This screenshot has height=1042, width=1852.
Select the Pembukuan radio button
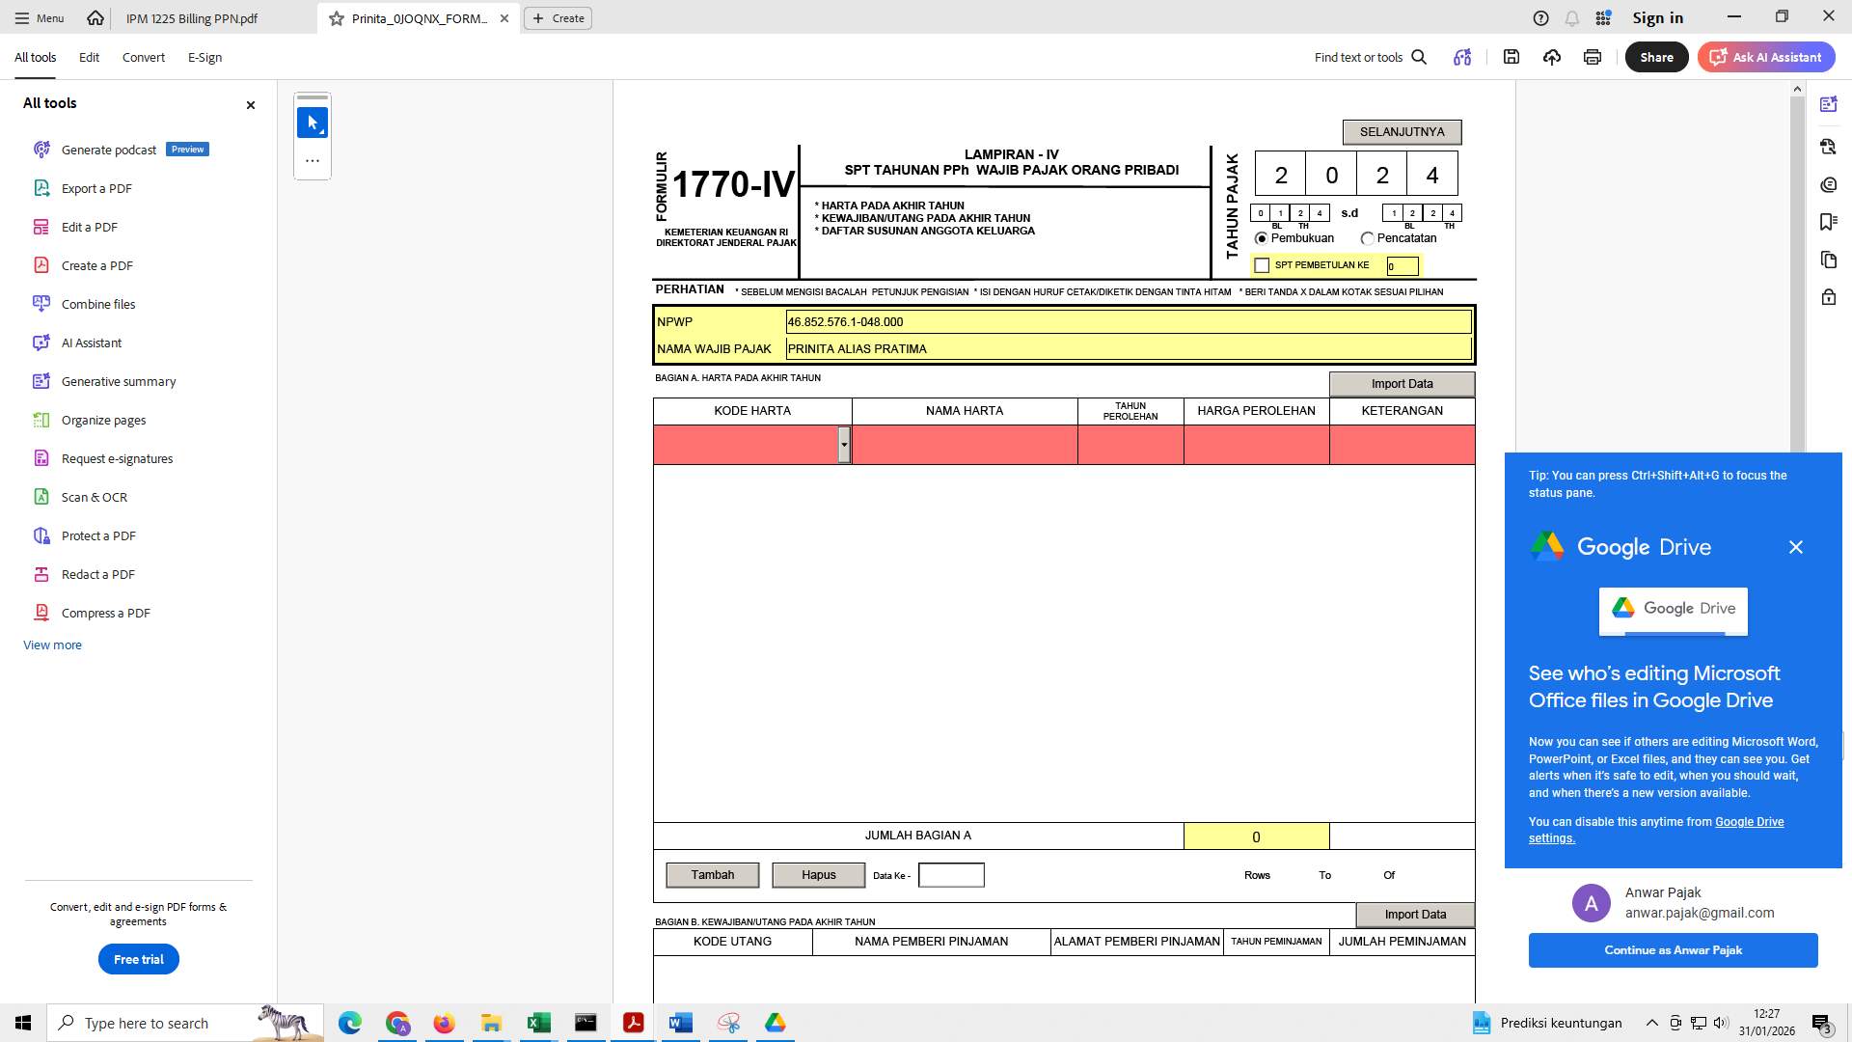1262,238
